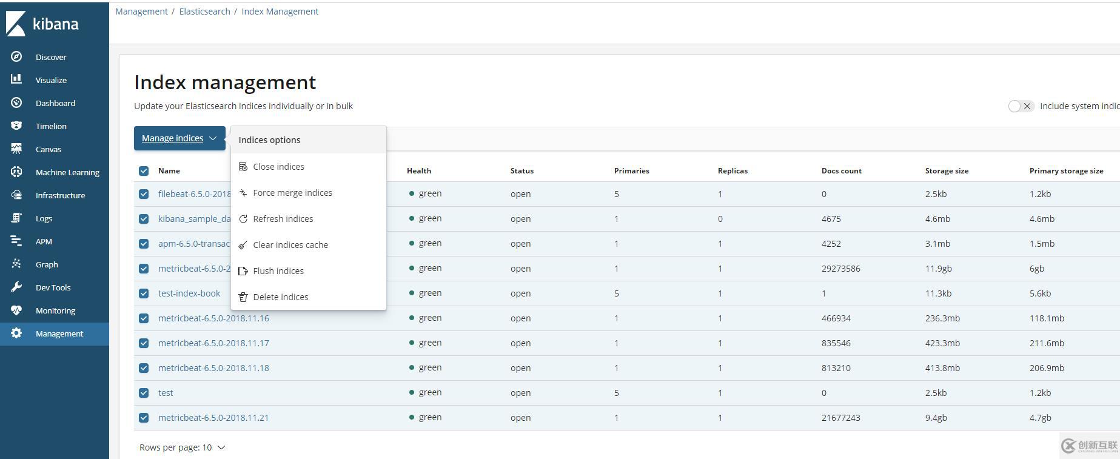This screenshot has height=459, width=1120.
Task: Open the metricbeat-6.5.0-2018.11.18 index link
Action: coord(213,368)
